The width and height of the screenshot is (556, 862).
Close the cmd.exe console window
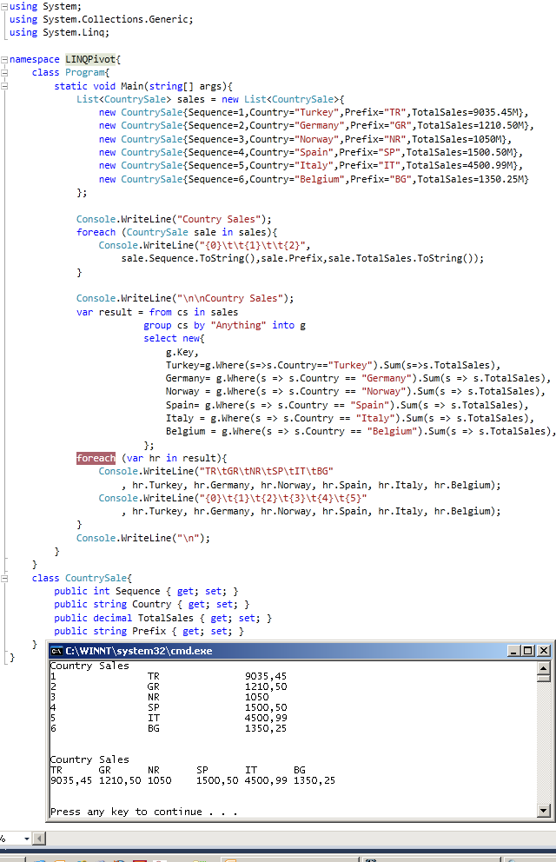tap(544, 651)
